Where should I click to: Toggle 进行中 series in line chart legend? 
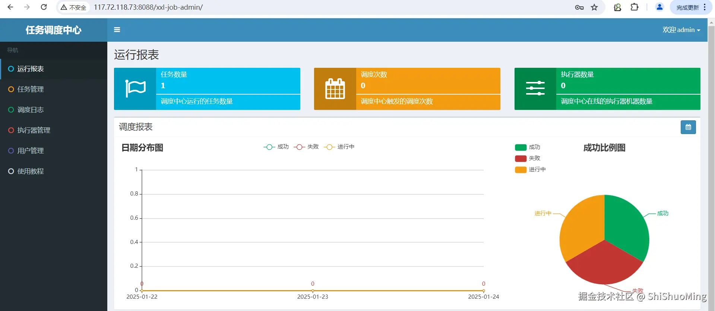(x=339, y=147)
